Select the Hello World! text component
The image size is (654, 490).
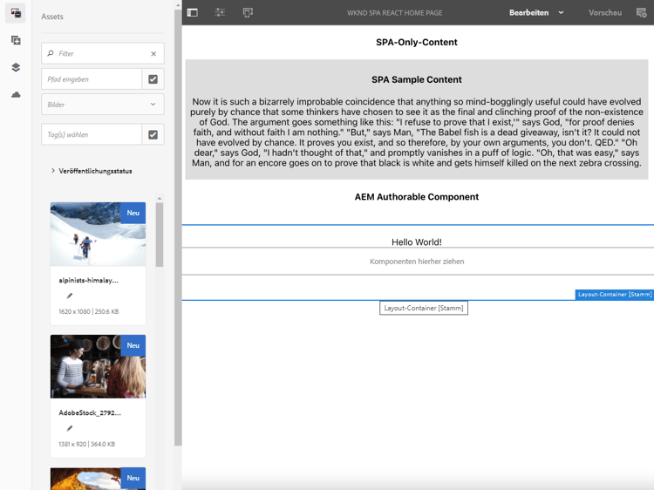[x=416, y=242]
